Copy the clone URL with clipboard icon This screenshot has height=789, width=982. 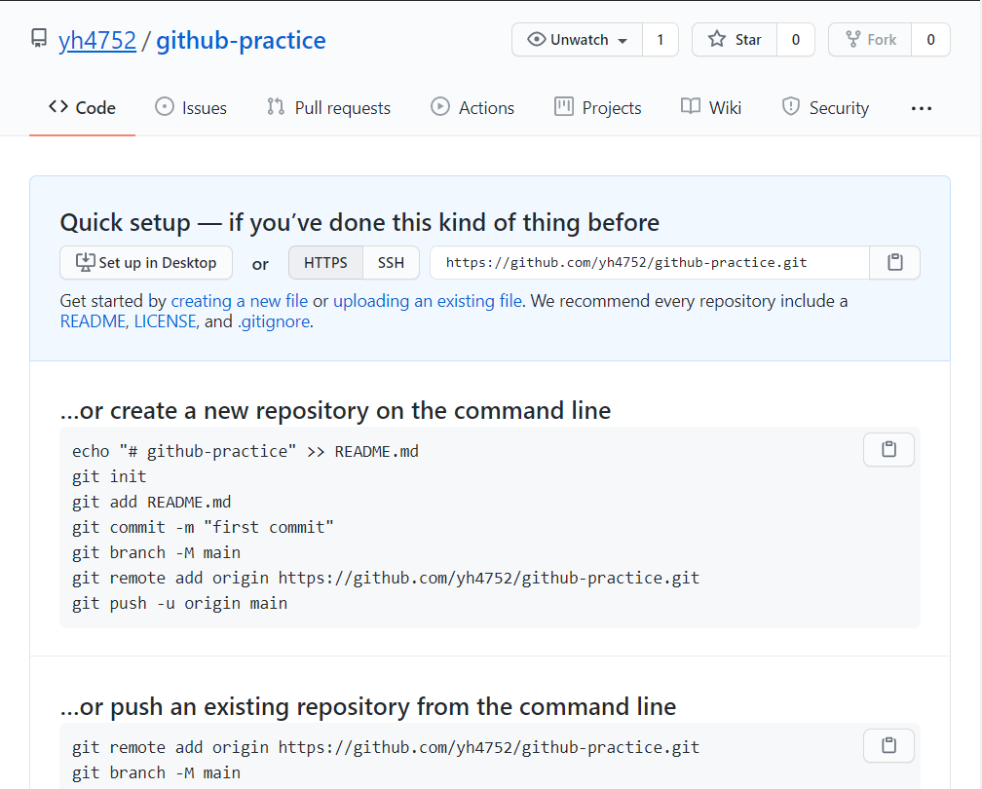pos(895,262)
